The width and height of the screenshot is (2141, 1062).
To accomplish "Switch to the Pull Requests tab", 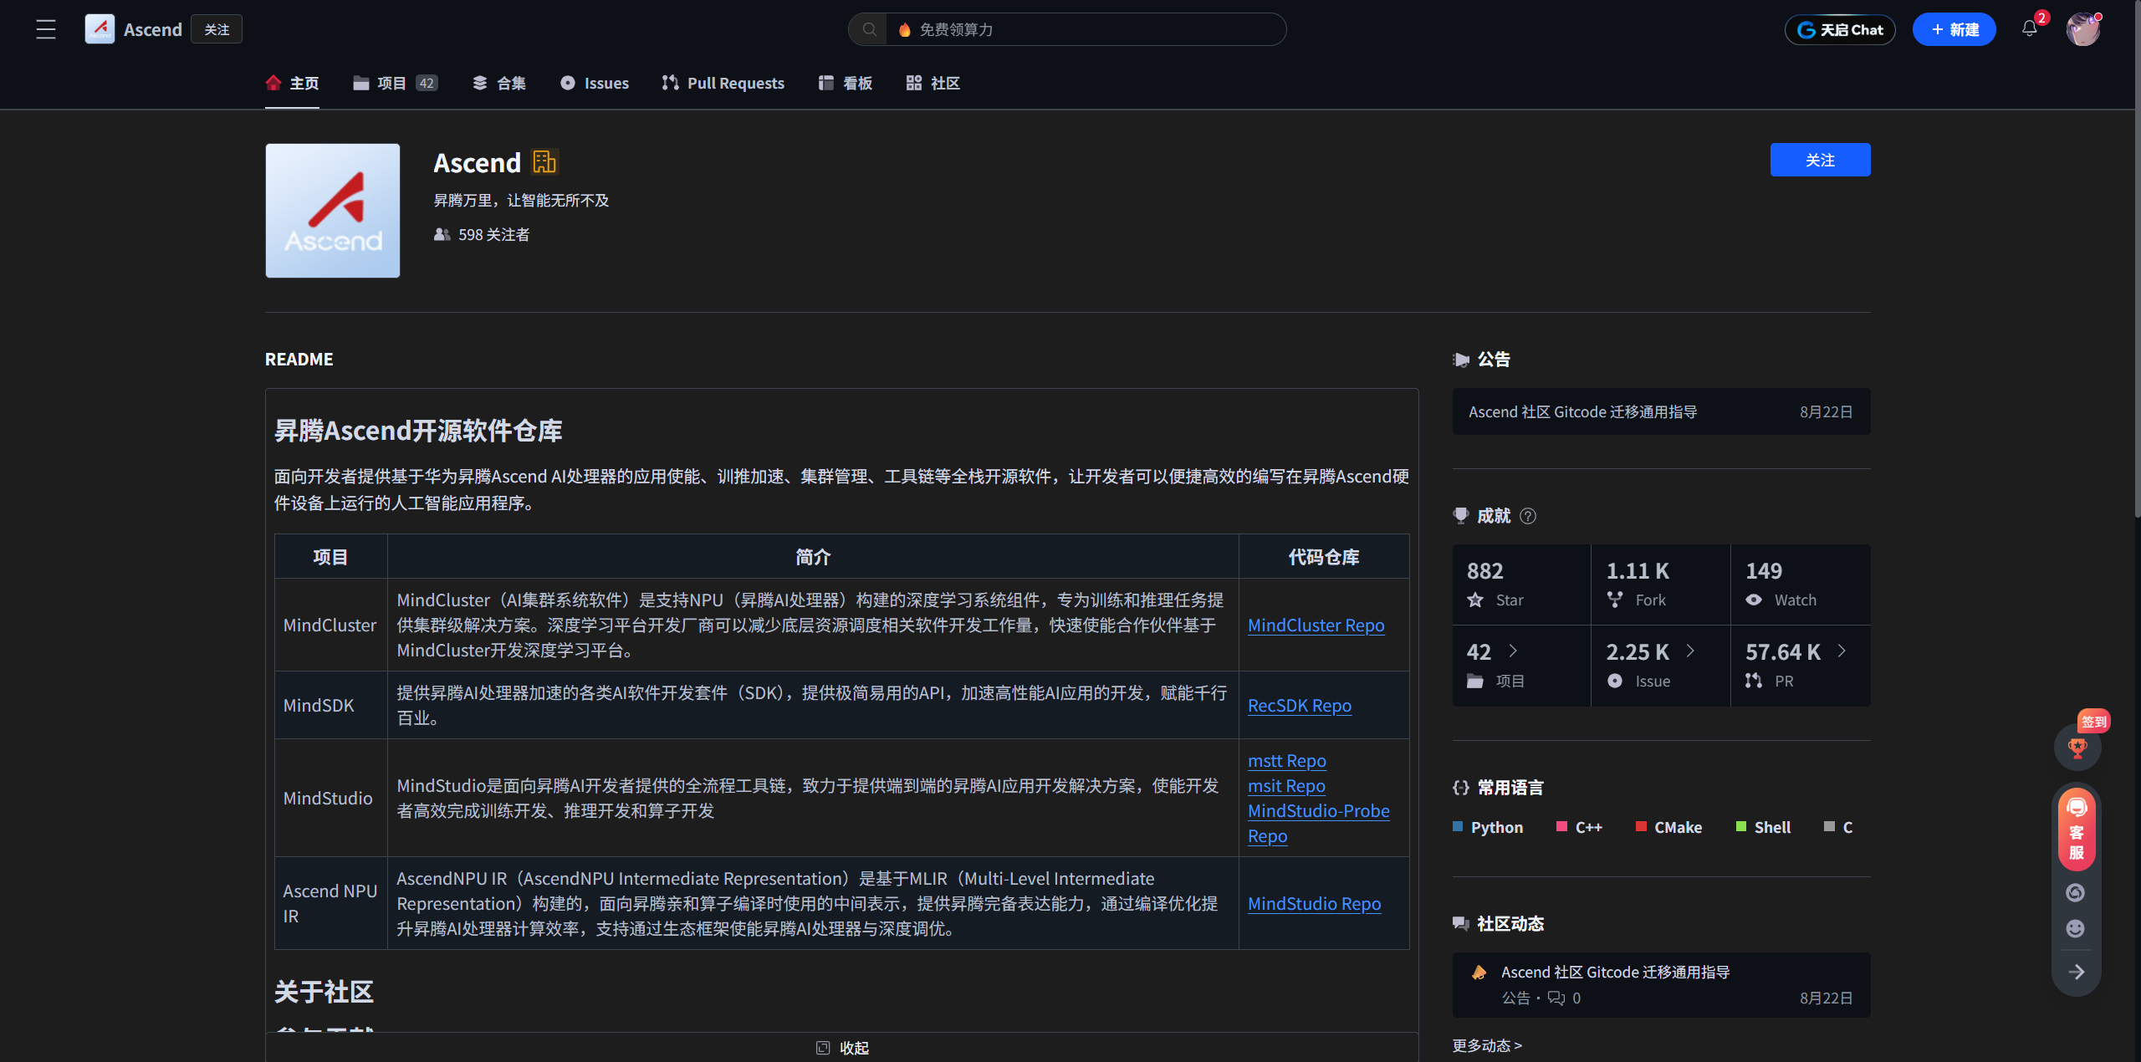I will pos(723,83).
